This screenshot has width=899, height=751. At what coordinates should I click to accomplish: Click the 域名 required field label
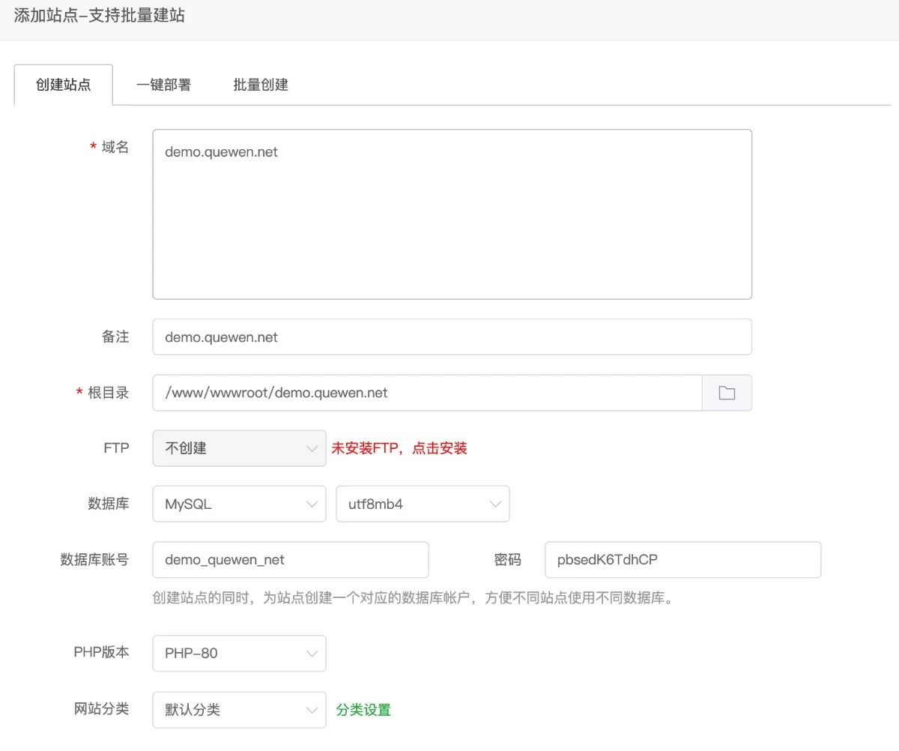pyautogui.click(x=115, y=147)
